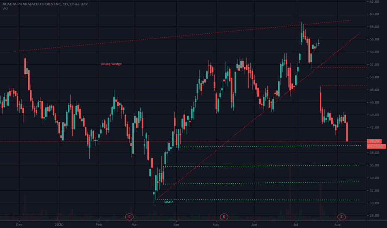Click the 34.00 price axis label
387x228 pixels.
coord(374,178)
